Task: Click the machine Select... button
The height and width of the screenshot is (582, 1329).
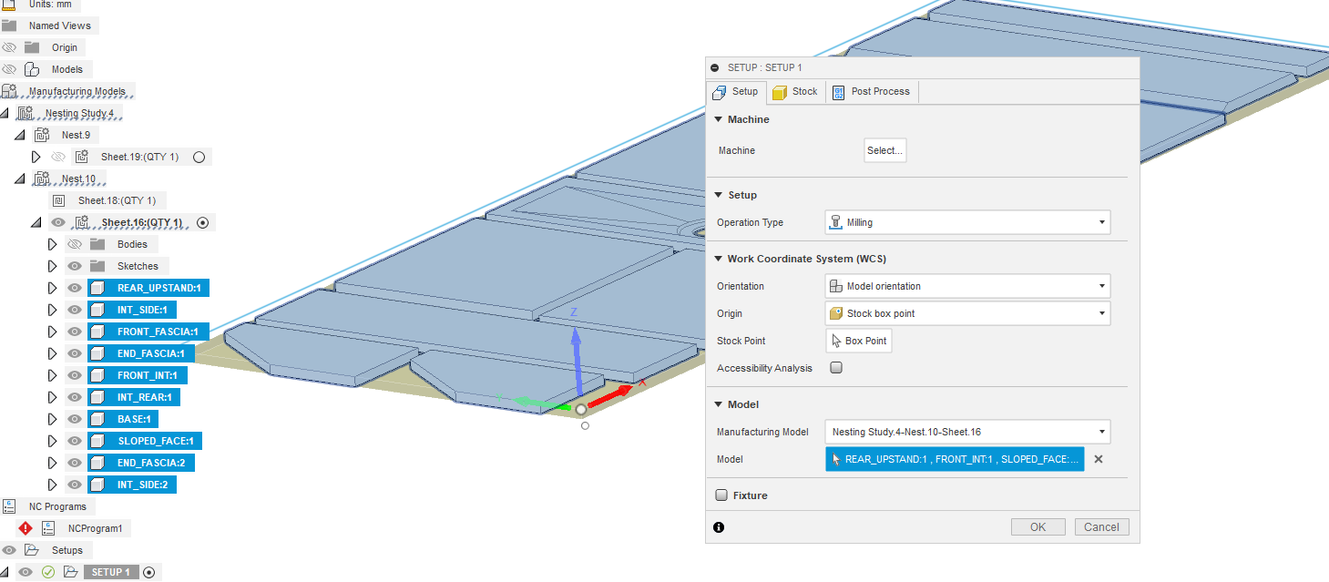Action: [884, 150]
